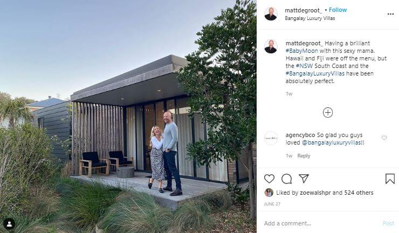
Task: Open comment speech bubble icon
Action: [x=286, y=179]
